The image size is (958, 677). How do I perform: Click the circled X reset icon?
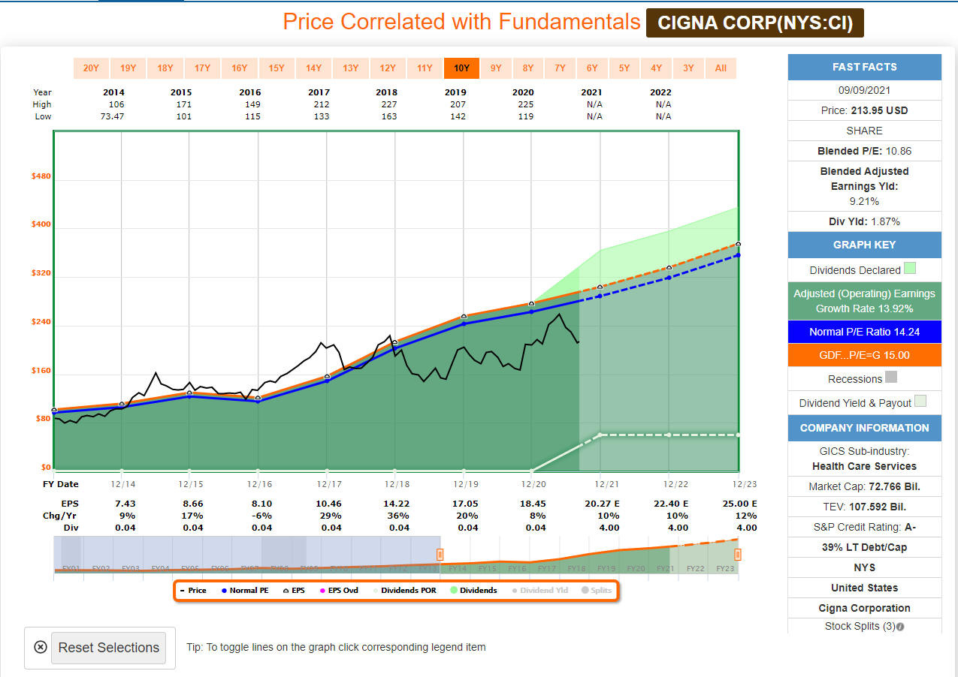(41, 648)
